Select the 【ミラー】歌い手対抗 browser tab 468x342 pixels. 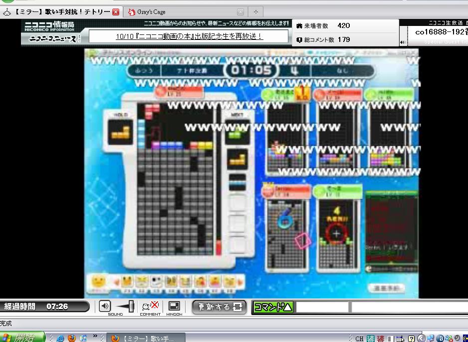click(x=61, y=12)
